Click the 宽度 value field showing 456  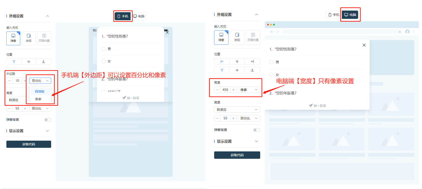(x=225, y=90)
